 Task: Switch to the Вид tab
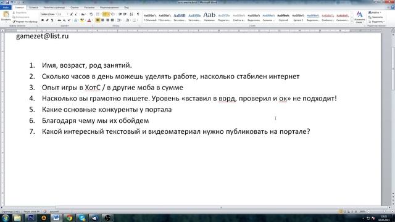[127, 7]
